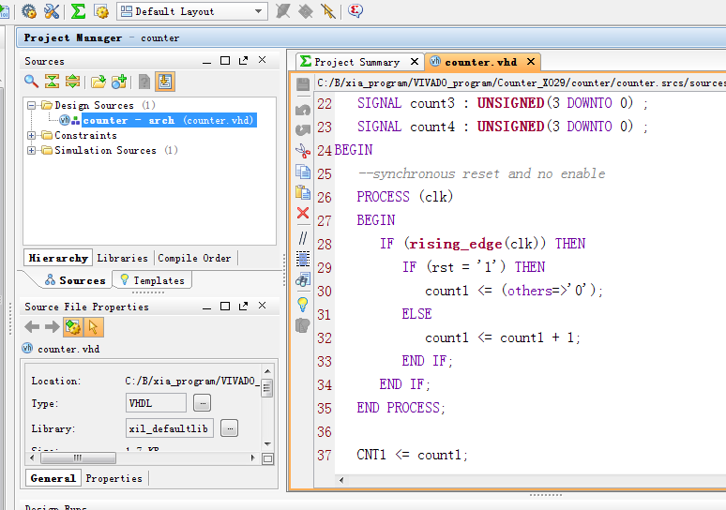
Task: Toggle the gear button in the Source File Properties toolbar
Action: [72, 327]
